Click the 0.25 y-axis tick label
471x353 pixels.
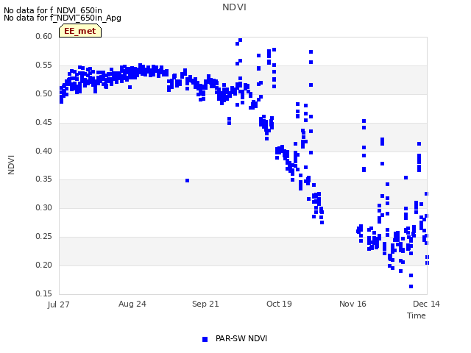coord(44,237)
